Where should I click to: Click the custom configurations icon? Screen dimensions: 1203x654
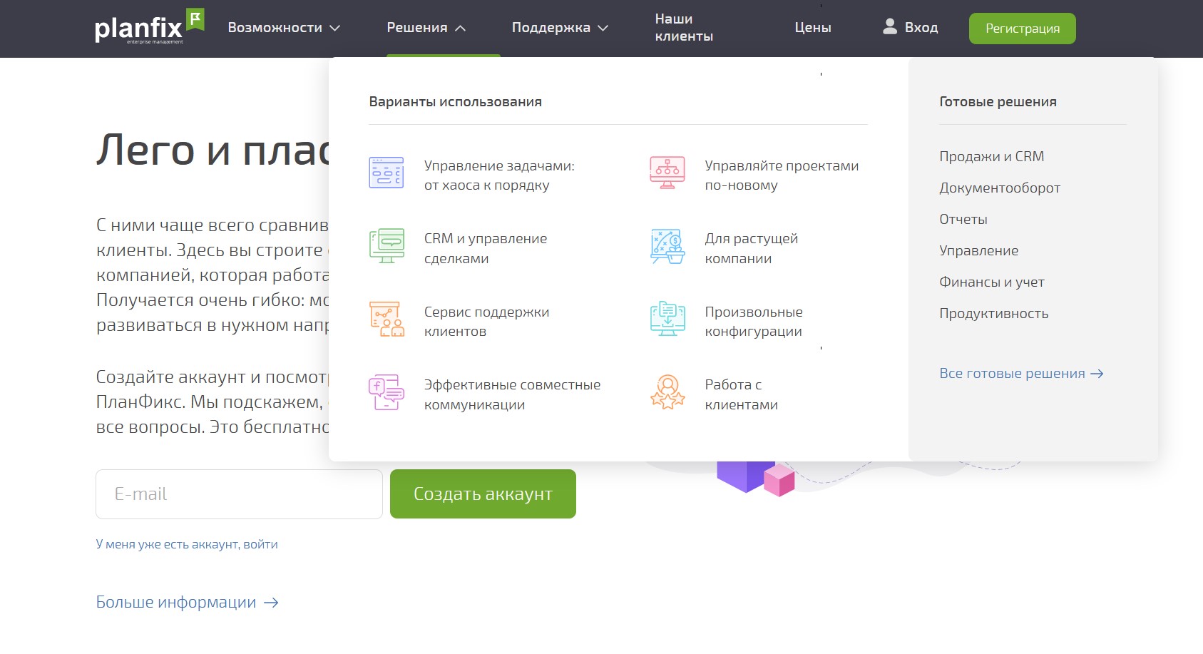667,320
